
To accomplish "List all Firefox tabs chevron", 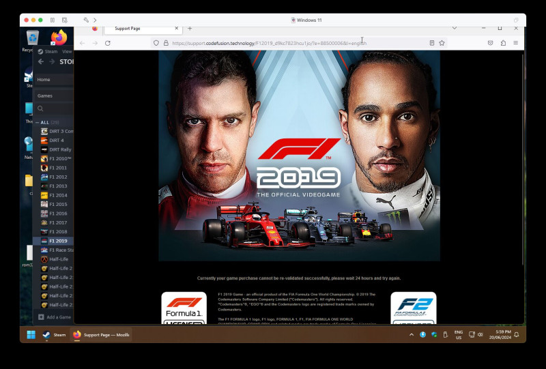I will click(x=455, y=28).
